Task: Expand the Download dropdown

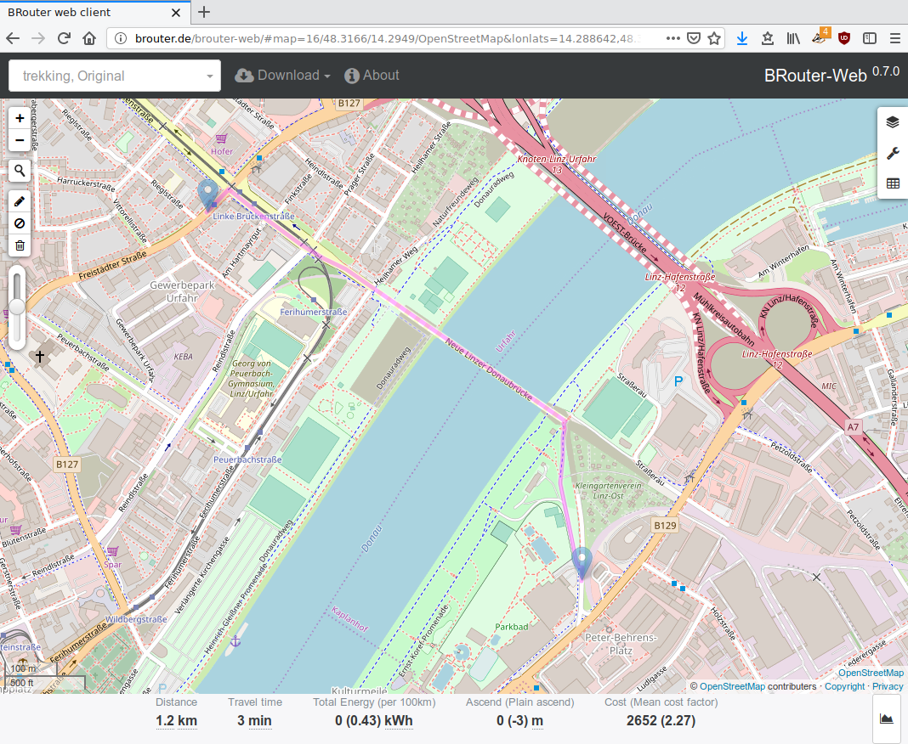Action: tap(282, 75)
